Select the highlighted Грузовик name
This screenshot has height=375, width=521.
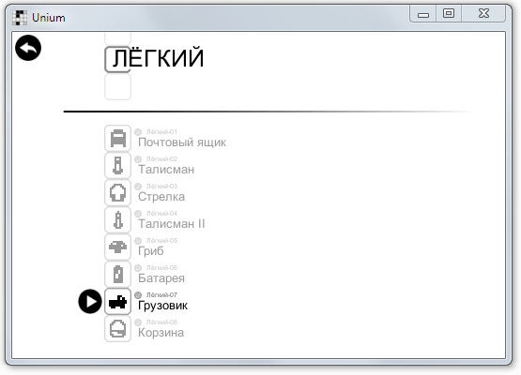(x=162, y=306)
